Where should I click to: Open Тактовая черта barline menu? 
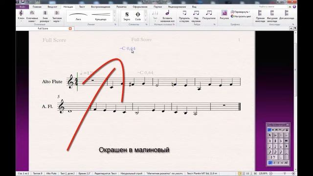(x=57, y=16)
